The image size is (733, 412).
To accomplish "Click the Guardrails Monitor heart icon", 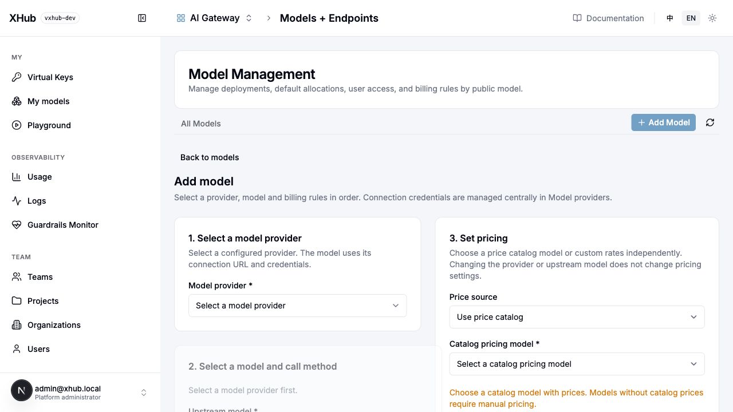I will point(17,225).
